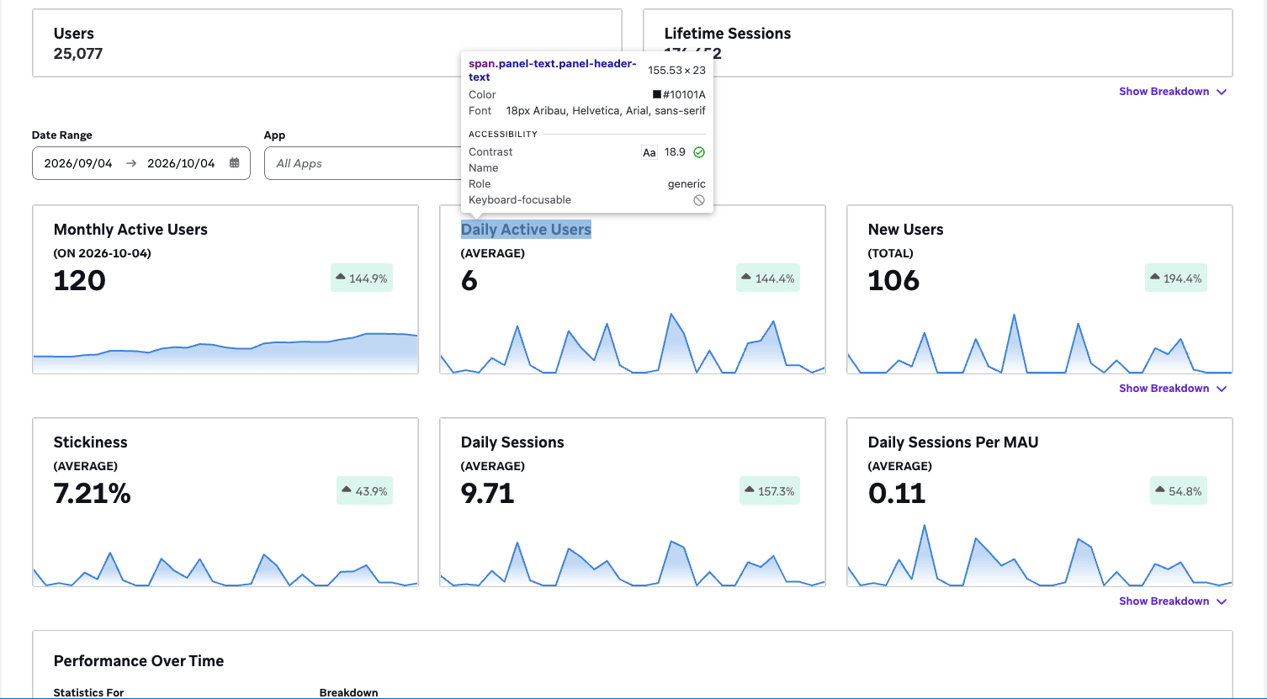
Task: Click the Aa contrast sample in tooltip
Action: (649, 152)
